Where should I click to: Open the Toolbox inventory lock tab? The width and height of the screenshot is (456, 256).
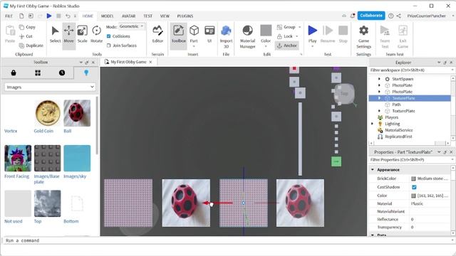(14, 73)
